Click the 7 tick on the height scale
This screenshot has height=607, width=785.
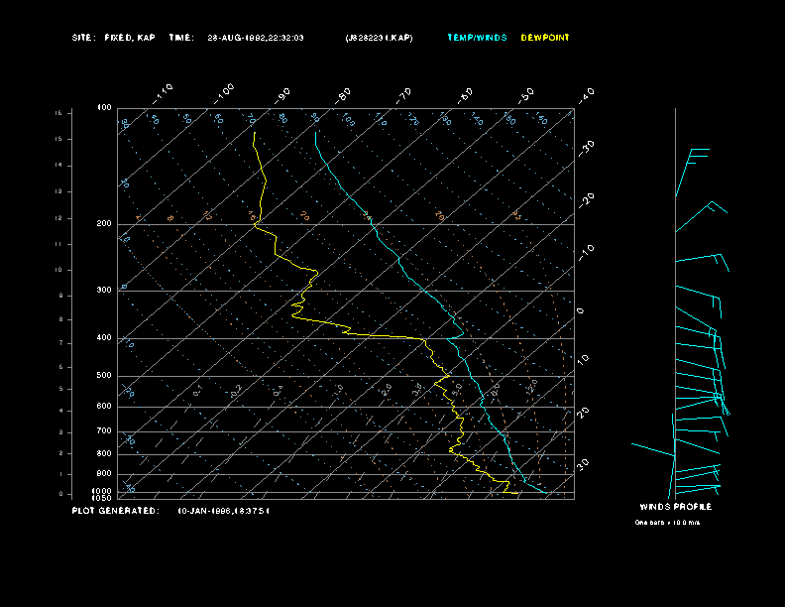coord(61,343)
